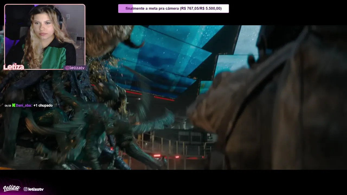
Task: Click the Letiza name label on webcam
Action: 14,67
